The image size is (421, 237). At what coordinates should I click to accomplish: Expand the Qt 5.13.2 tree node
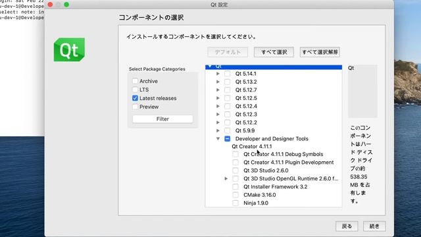pos(218,82)
